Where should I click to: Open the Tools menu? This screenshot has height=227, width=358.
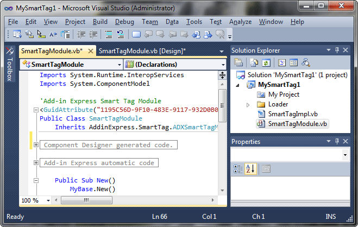[x=194, y=22]
